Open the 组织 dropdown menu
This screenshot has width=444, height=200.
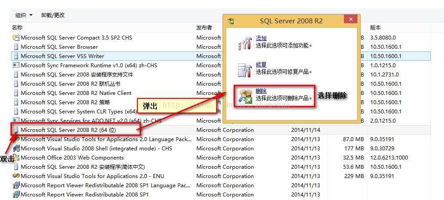click(x=24, y=15)
